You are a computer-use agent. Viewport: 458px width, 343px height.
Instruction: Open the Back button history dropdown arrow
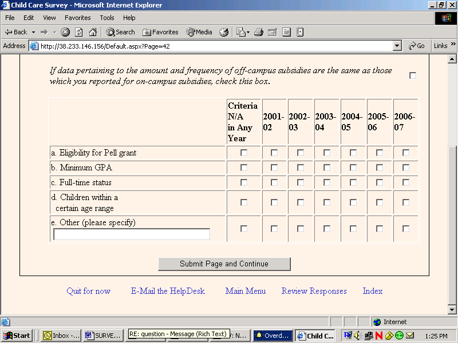tap(33, 33)
